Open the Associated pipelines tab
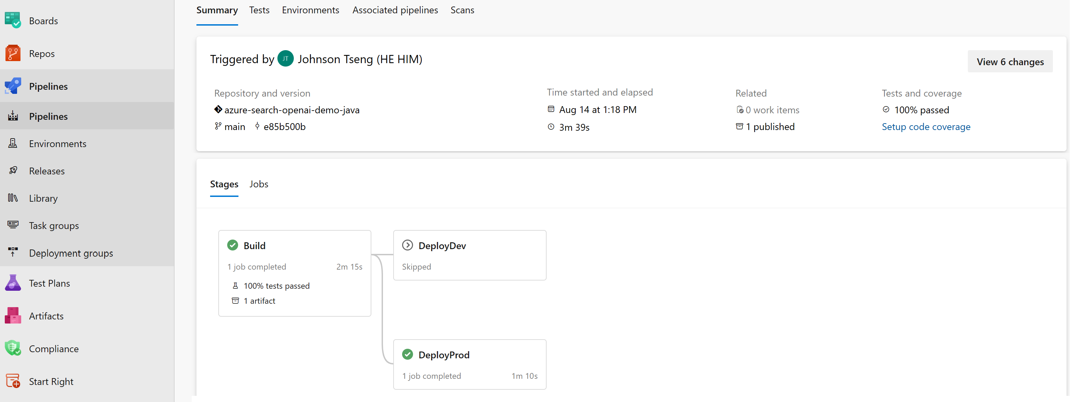This screenshot has height=402, width=1070. [395, 10]
